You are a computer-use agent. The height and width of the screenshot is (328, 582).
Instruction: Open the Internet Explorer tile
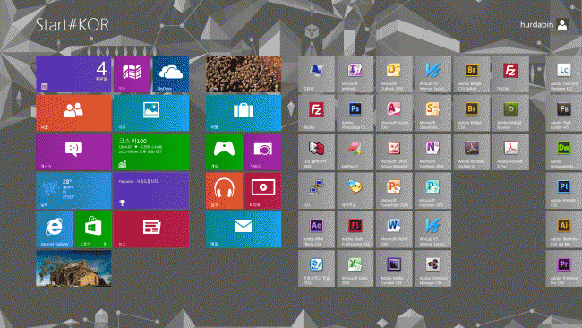pyautogui.click(x=55, y=229)
